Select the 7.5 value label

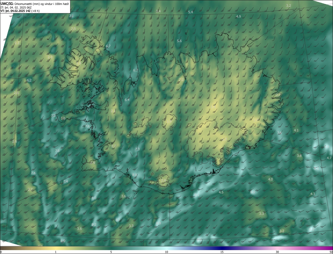(53, 116)
